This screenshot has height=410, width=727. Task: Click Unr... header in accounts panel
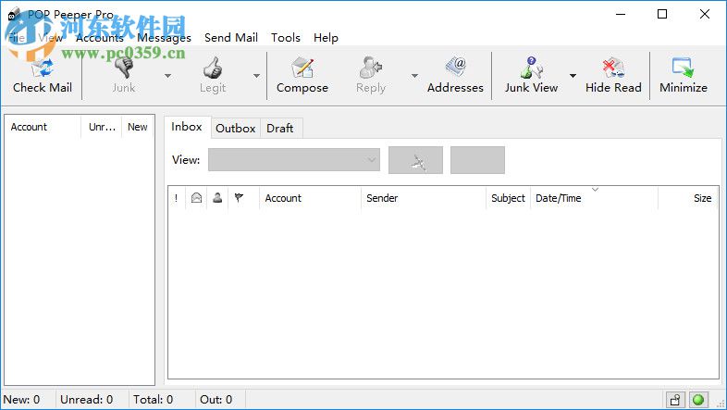pos(102,127)
